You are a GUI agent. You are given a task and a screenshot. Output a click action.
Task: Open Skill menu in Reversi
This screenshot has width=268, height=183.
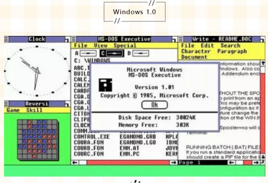pyautogui.click(x=34, y=110)
